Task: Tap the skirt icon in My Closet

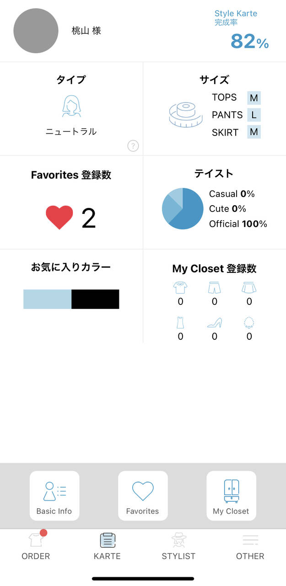Action: (249, 288)
